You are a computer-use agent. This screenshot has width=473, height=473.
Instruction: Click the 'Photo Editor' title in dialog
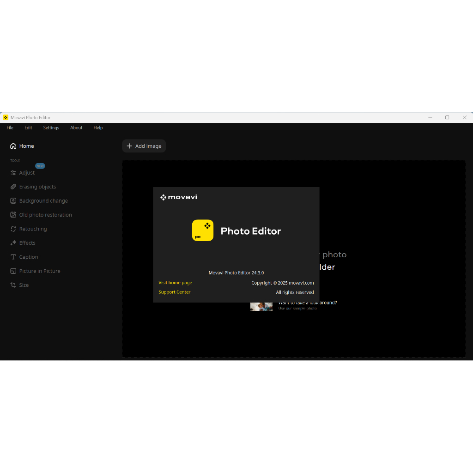[251, 231]
